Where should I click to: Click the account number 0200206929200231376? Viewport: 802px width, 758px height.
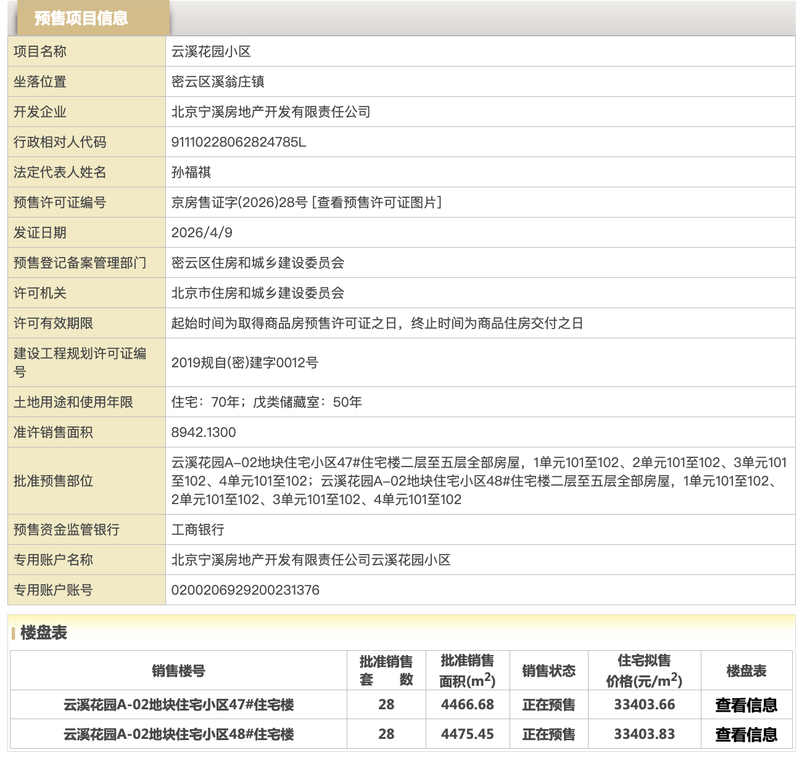[x=245, y=590]
